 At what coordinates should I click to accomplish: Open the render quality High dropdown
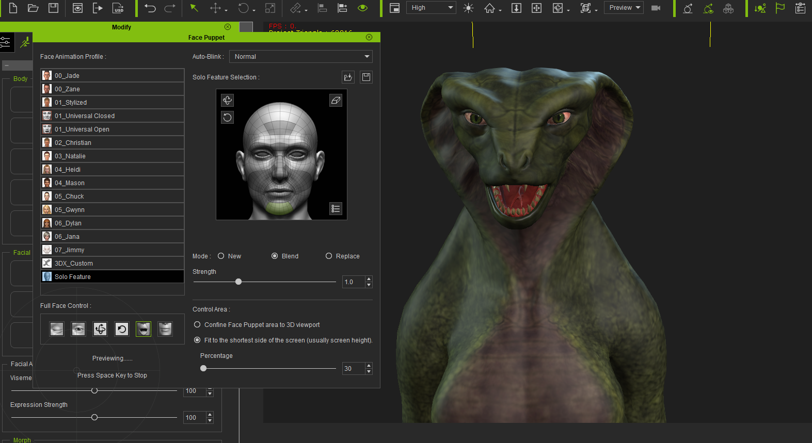(432, 8)
